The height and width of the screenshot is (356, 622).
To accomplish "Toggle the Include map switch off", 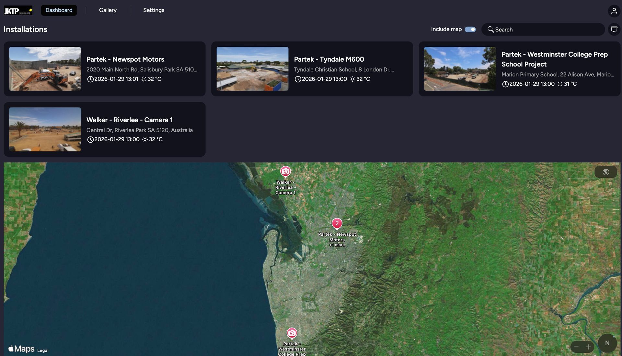I will pos(470,30).
